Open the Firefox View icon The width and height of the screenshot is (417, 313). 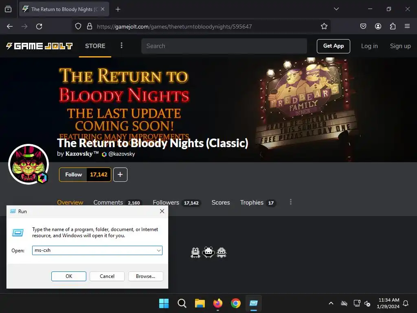pos(8,9)
